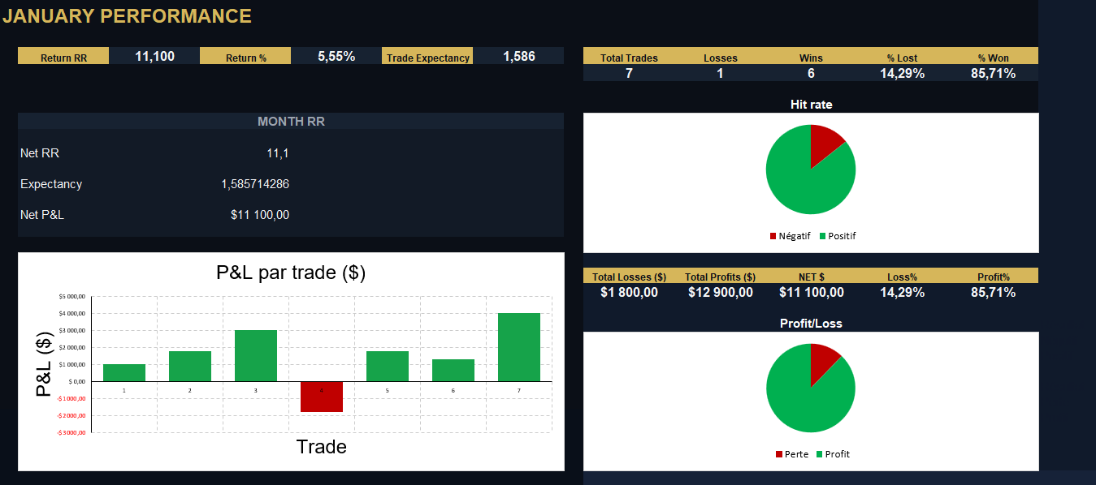Select 85,71% under % Won

click(993, 73)
